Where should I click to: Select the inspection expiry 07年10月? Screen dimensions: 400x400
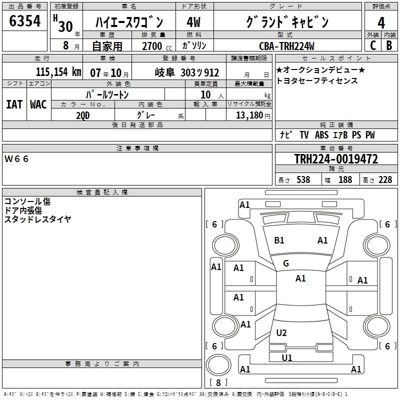109,73
